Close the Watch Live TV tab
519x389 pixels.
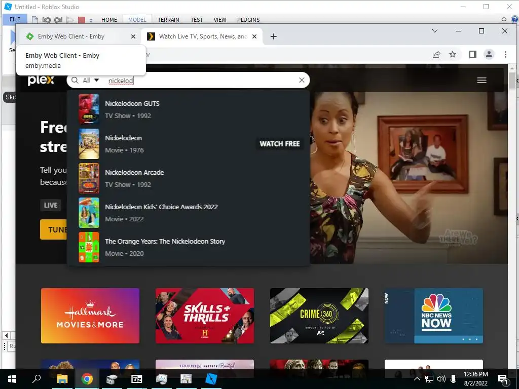[254, 36]
